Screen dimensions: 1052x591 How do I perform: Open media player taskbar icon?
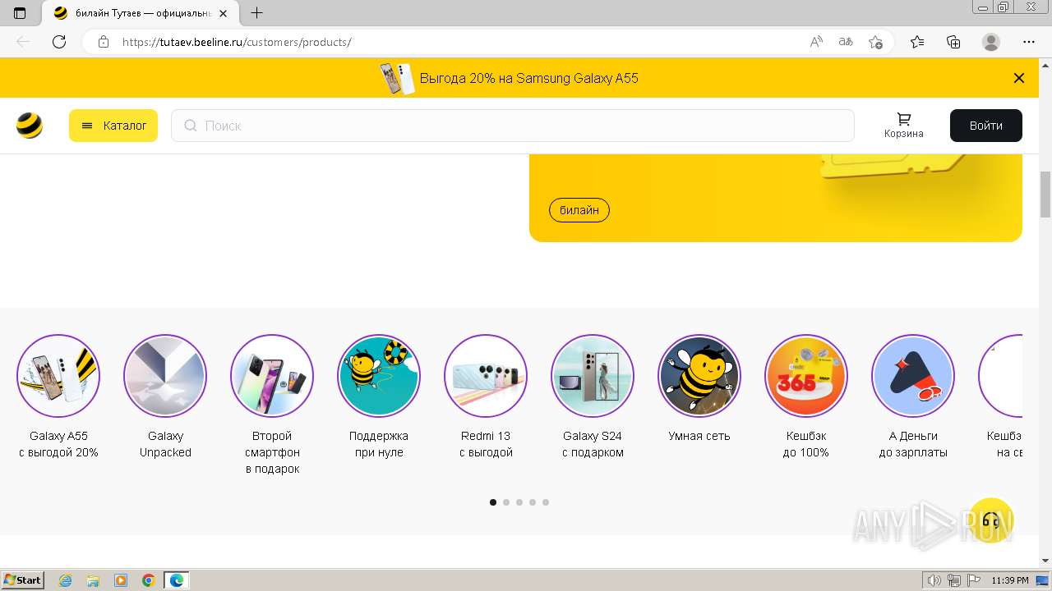pos(121,580)
